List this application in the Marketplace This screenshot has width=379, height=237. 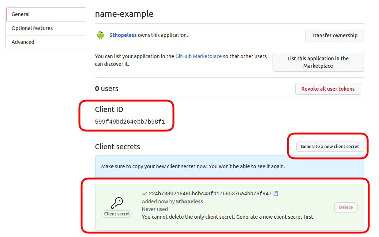[x=318, y=62]
